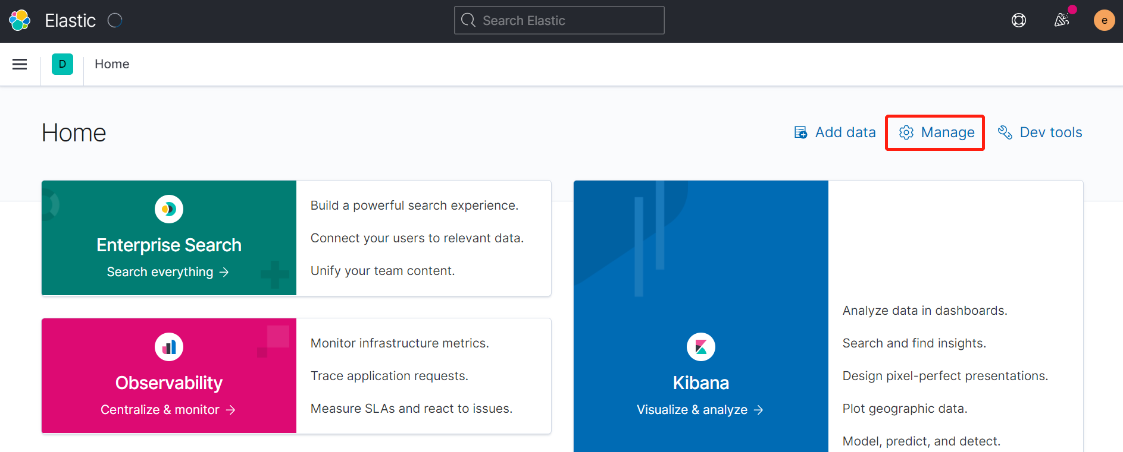Click "Trace application requests." text
The height and width of the screenshot is (452, 1123).
(x=390, y=376)
